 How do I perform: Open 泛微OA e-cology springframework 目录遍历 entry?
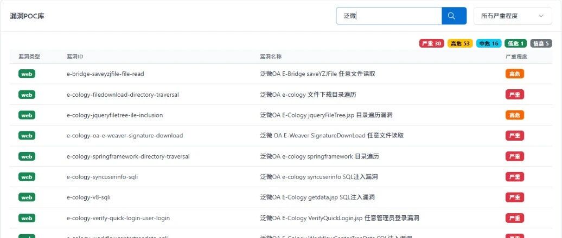click(320, 156)
